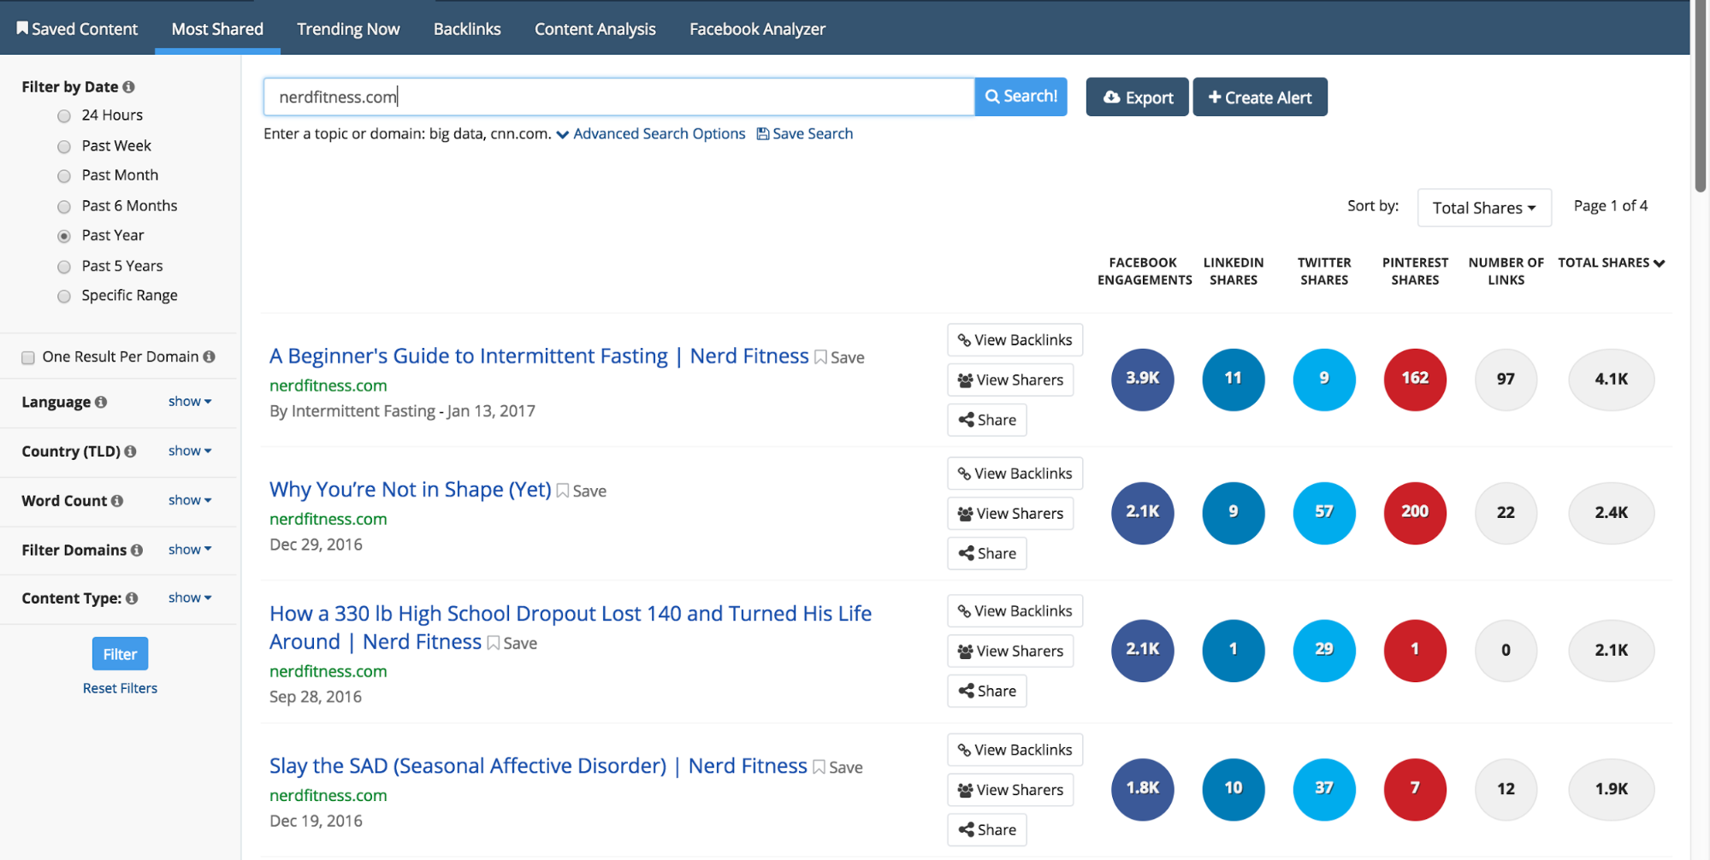1710x860 pixels.
Task: Share the Why You're Not in Shape article
Action: 987,553
